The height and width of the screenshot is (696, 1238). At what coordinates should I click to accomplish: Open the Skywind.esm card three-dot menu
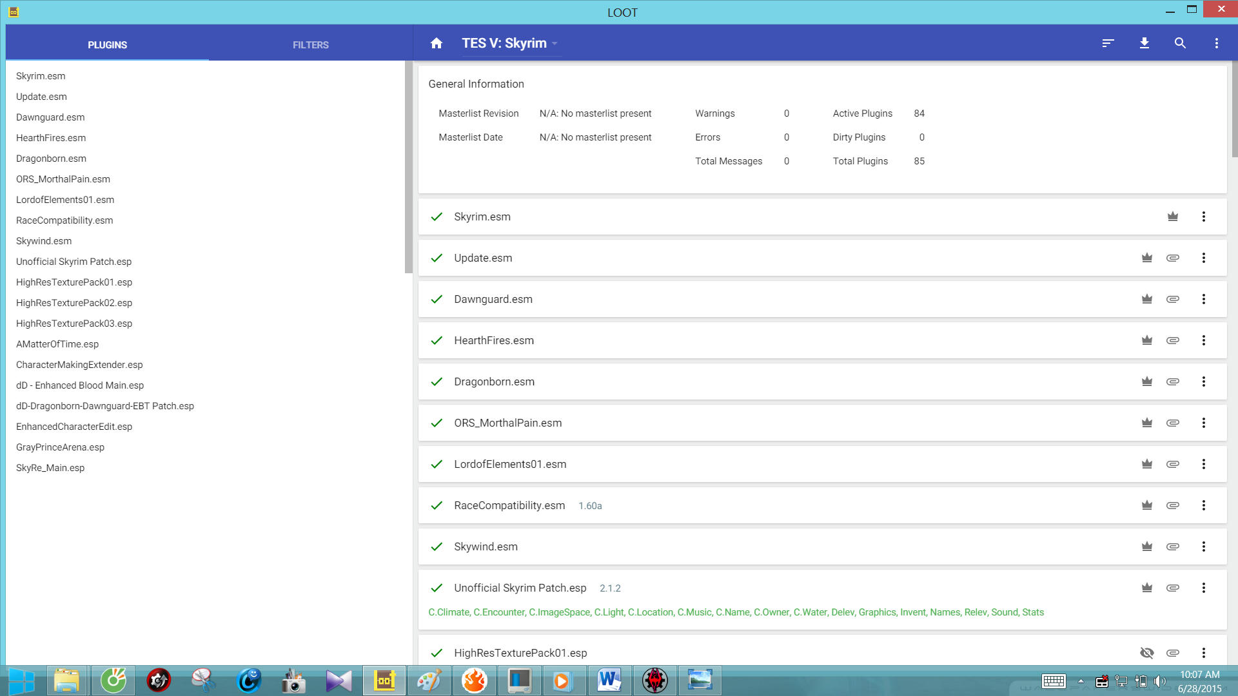click(x=1203, y=546)
